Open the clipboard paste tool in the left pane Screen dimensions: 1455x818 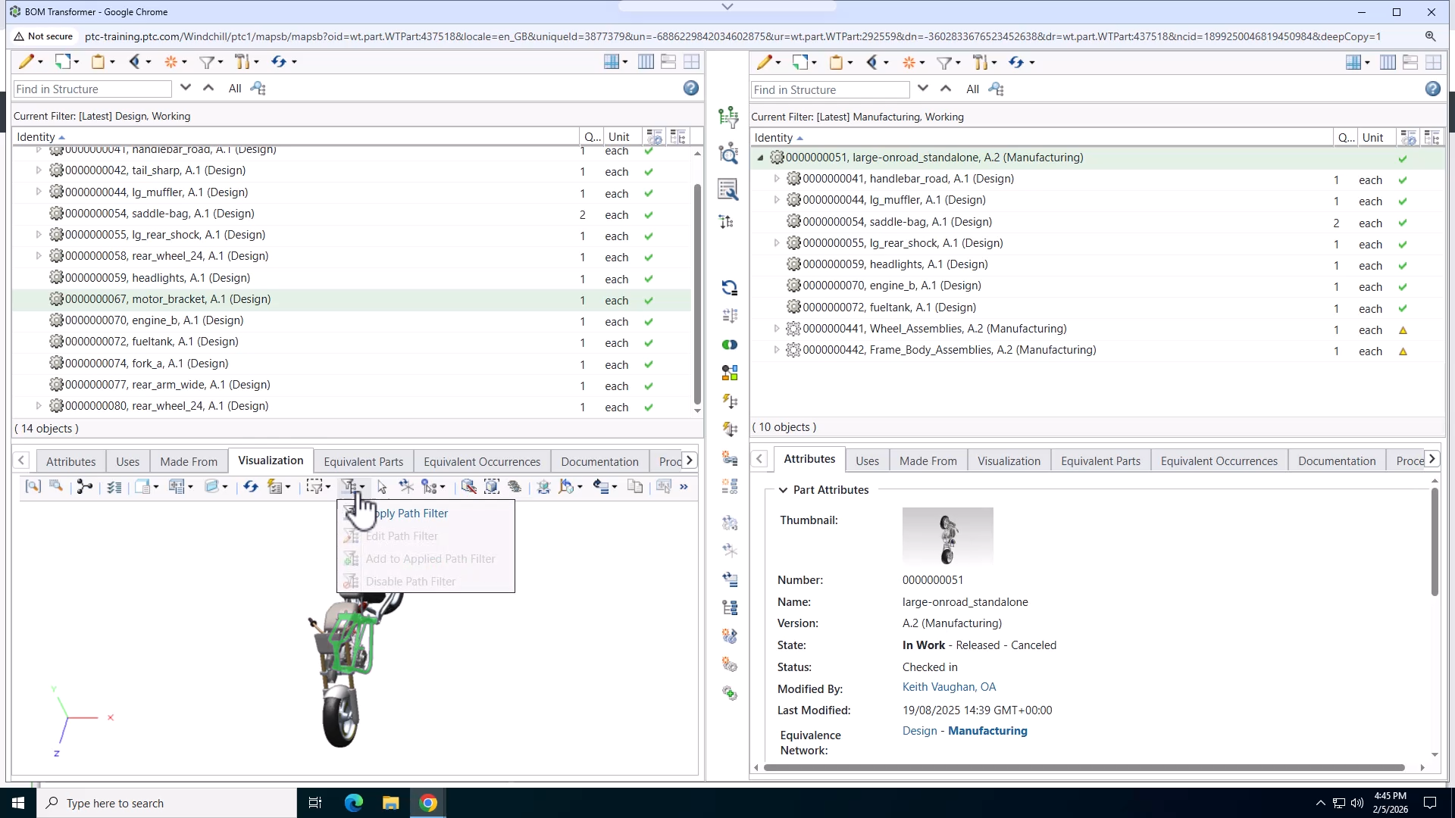[98, 61]
